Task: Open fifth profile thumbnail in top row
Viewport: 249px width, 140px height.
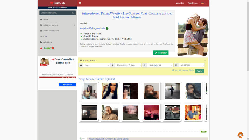Action: tap(172, 91)
